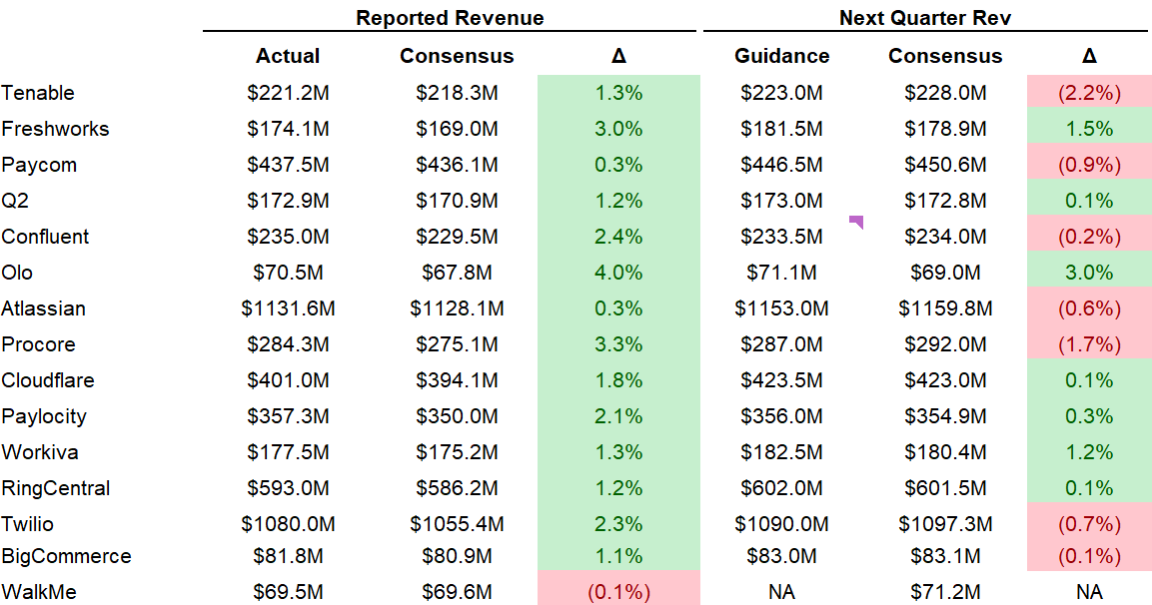Click Tenable guidance $223.0M cell
Screen dimensions: 1152x605
click(x=781, y=93)
